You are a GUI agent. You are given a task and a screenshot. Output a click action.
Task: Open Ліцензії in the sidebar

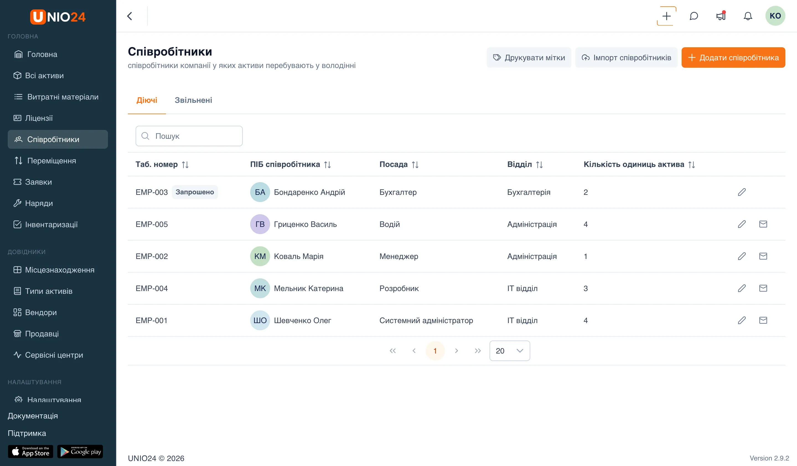tap(58, 118)
